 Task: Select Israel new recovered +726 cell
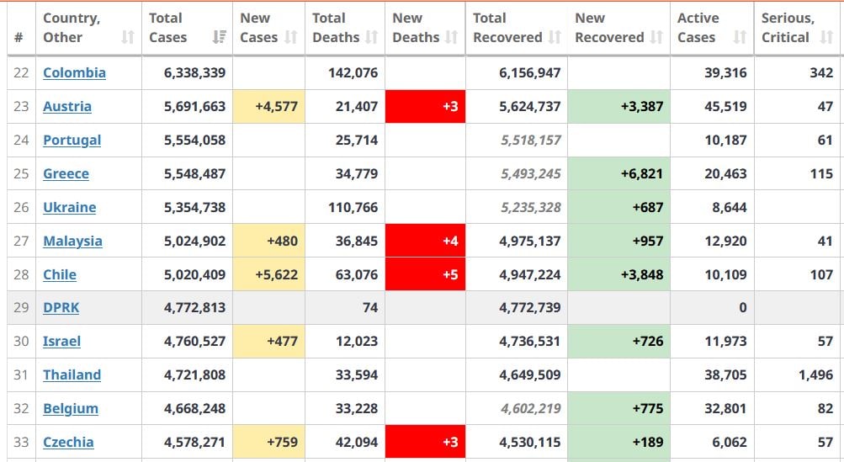(618, 342)
